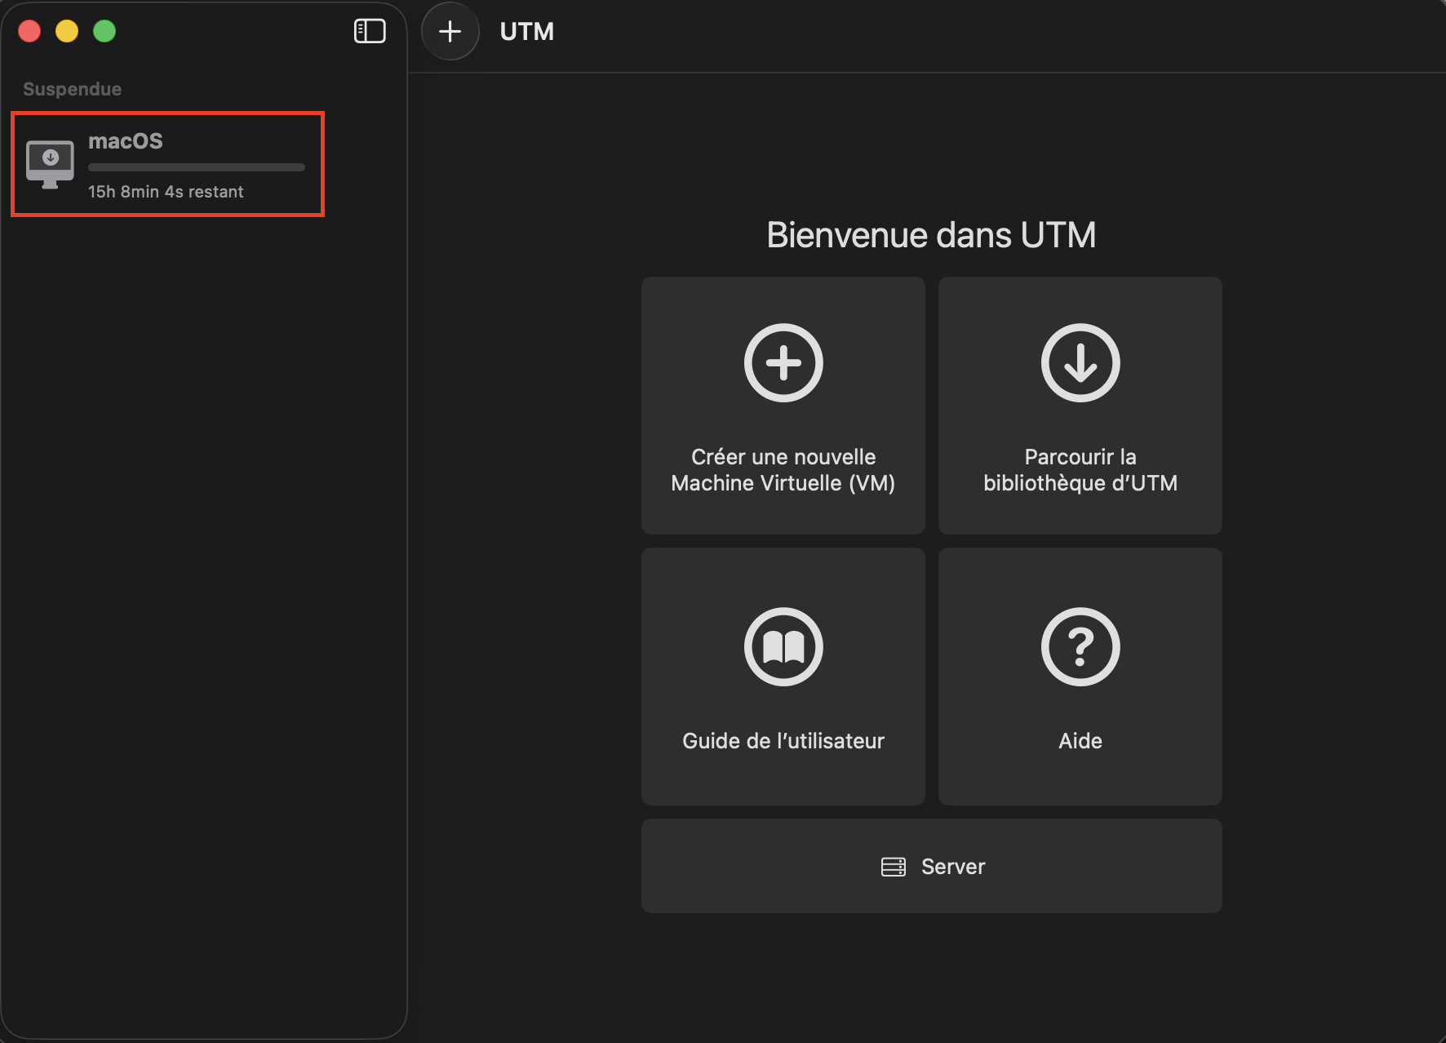Click the green full-screen window button
The height and width of the screenshot is (1043, 1446).
click(104, 31)
